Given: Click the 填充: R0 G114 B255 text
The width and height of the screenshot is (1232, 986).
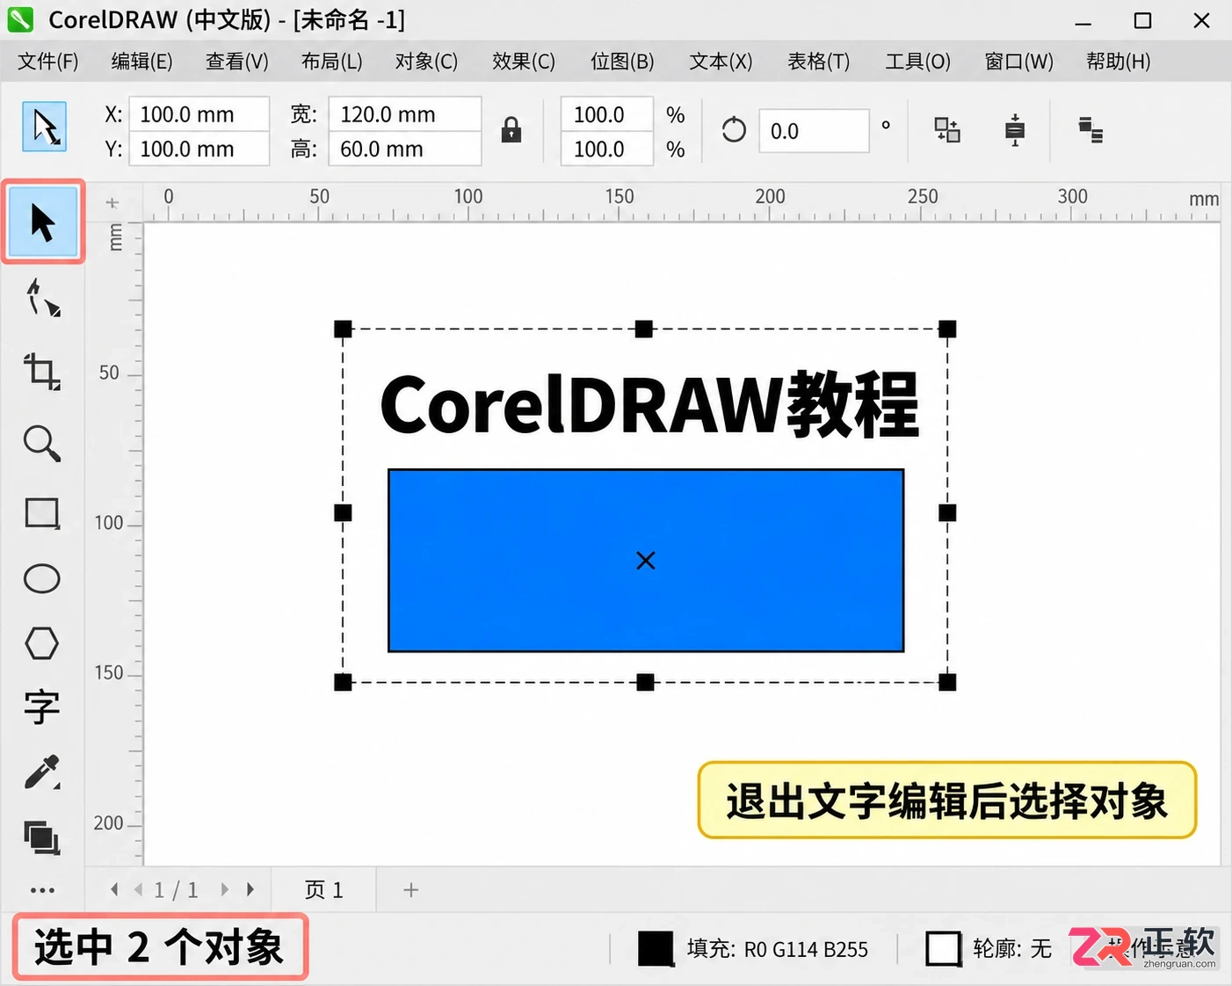Looking at the screenshot, I should pos(778,949).
